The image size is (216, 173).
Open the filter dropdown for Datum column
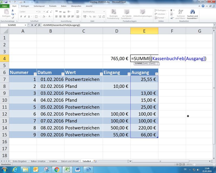click(x=62, y=74)
